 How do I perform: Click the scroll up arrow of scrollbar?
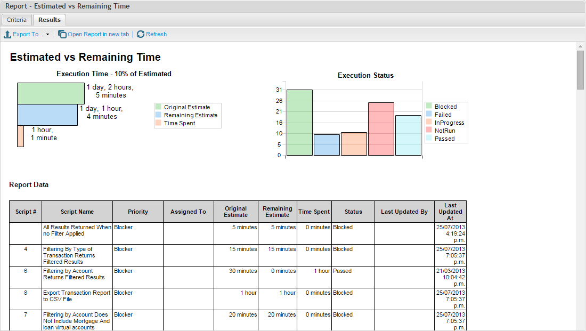tap(581, 46)
